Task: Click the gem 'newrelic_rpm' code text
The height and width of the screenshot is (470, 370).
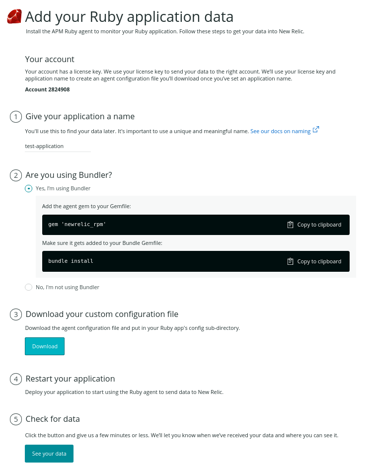Action: coord(77,225)
